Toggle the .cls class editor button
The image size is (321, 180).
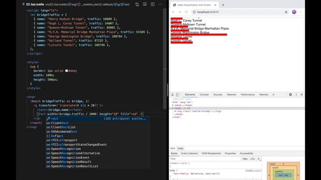click(252, 159)
